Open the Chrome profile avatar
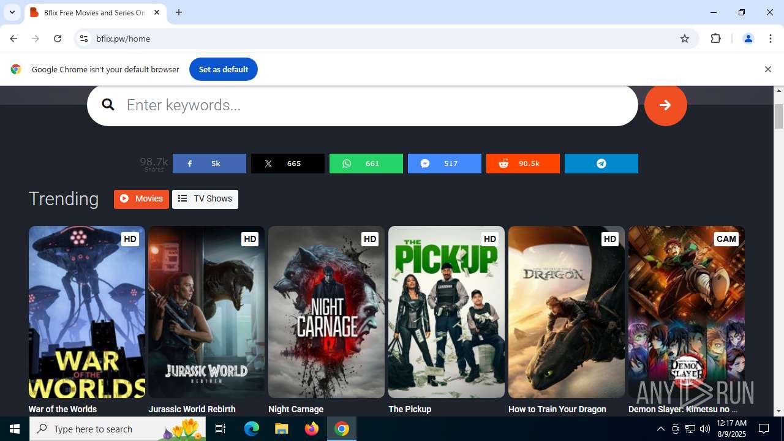Viewport: 784px width, 441px height. pyautogui.click(x=748, y=39)
